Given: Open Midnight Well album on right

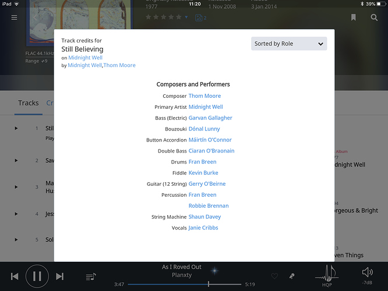Looking at the screenshot, I should 350,165.
